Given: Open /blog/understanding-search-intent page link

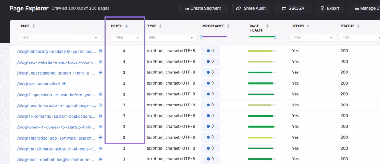Looking at the screenshot, I should click(x=56, y=73).
